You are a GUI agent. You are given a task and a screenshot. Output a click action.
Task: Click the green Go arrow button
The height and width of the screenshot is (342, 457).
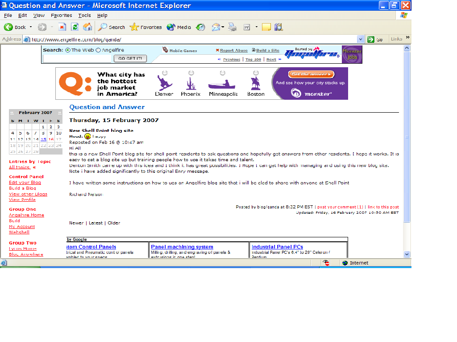pos(371,39)
